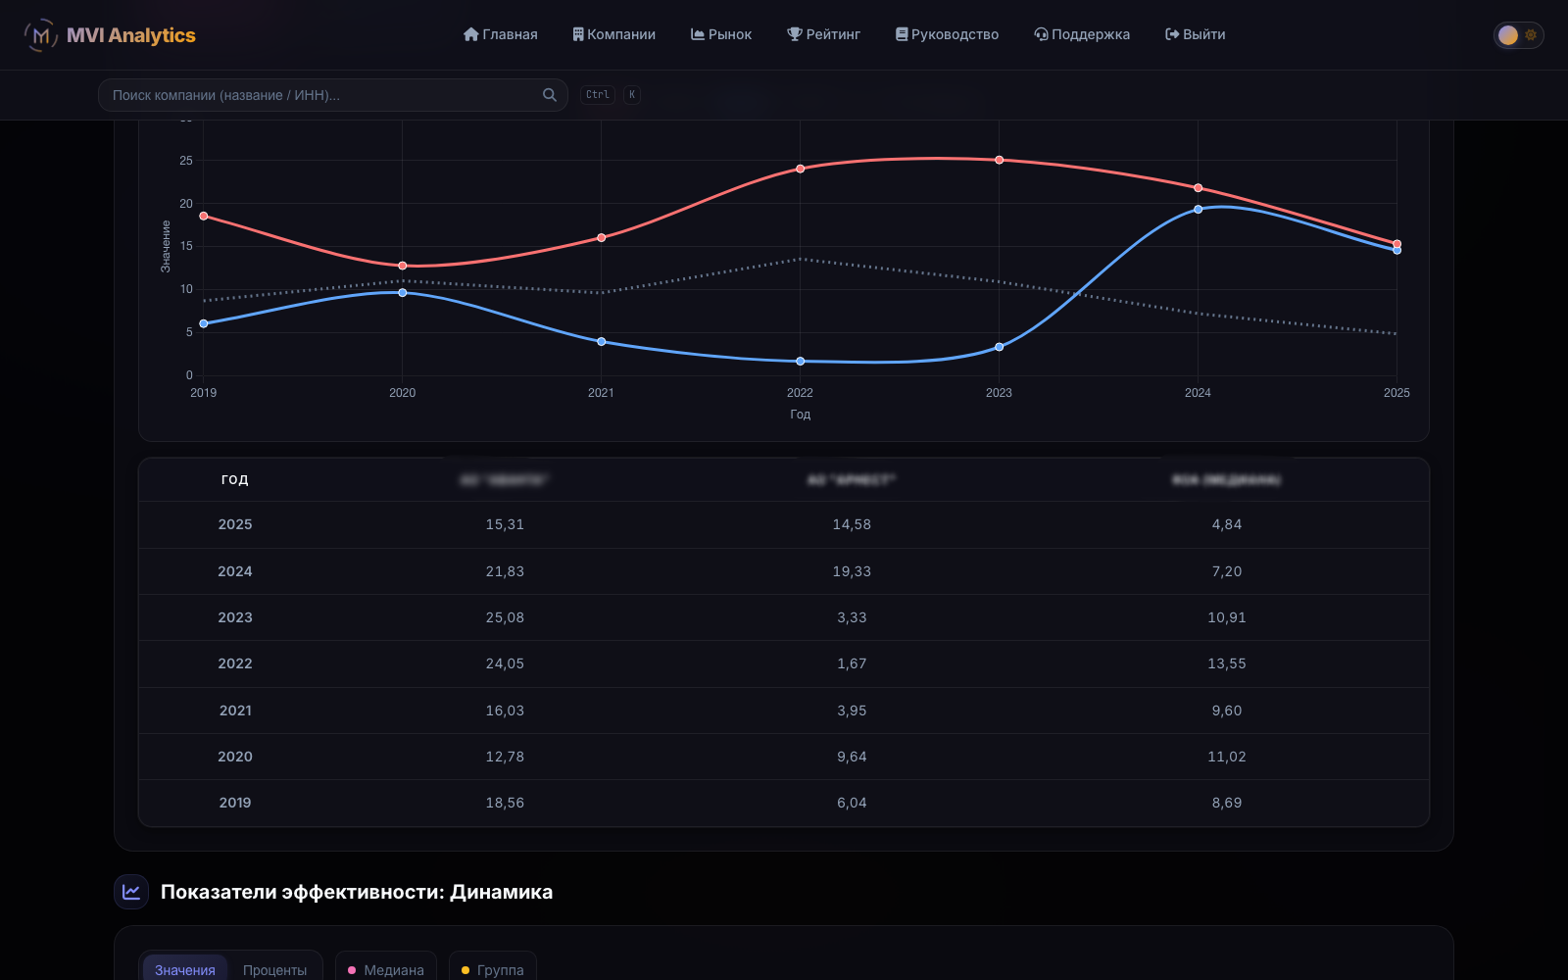Click the MVI Analytics logo icon
The height and width of the screenshot is (980, 1568).
[x=40, y=35]
